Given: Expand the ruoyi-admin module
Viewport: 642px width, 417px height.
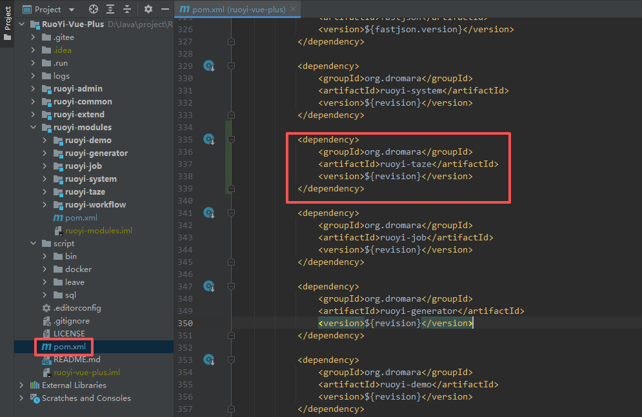Looking at the screenshot, I should tap(33, 89).
